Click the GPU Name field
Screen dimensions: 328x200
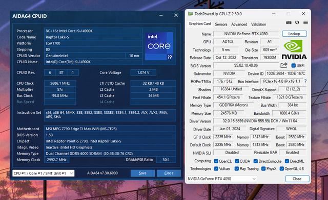(x=246, y=34)
